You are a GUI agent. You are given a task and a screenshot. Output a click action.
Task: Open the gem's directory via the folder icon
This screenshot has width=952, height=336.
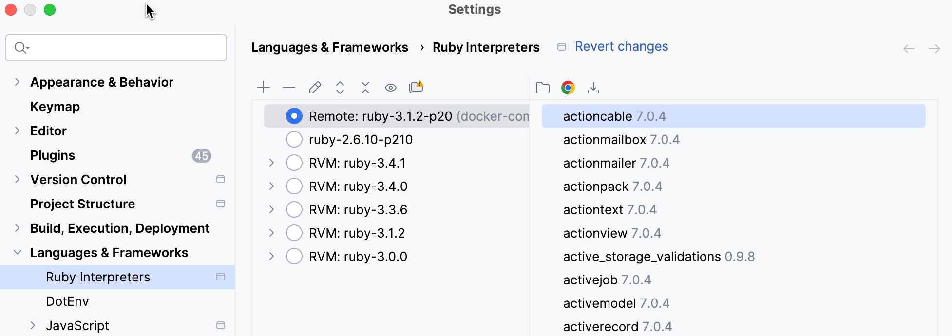pos(542,87)
